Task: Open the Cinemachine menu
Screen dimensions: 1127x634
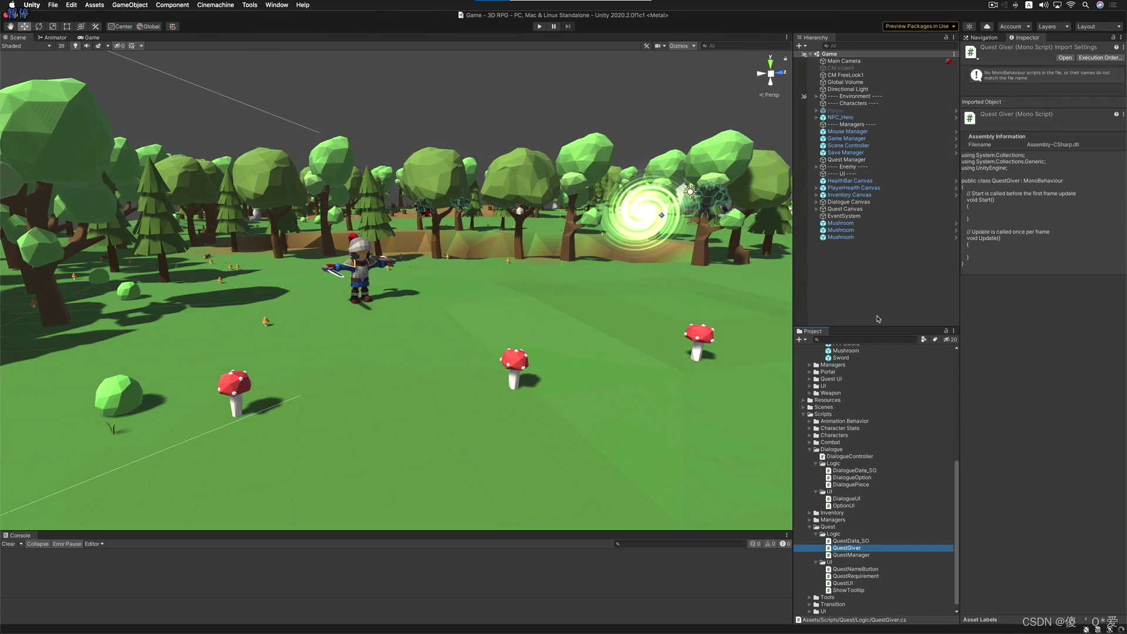Action: click(x=215, y=5)
